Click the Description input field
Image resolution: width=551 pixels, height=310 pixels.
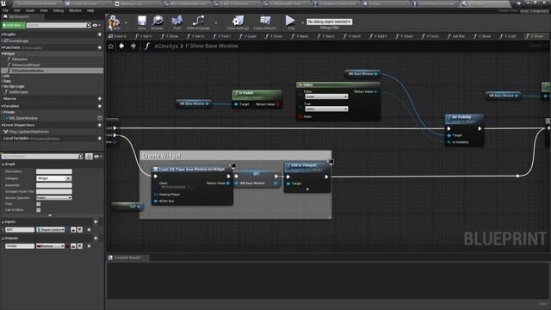point(53,171)
